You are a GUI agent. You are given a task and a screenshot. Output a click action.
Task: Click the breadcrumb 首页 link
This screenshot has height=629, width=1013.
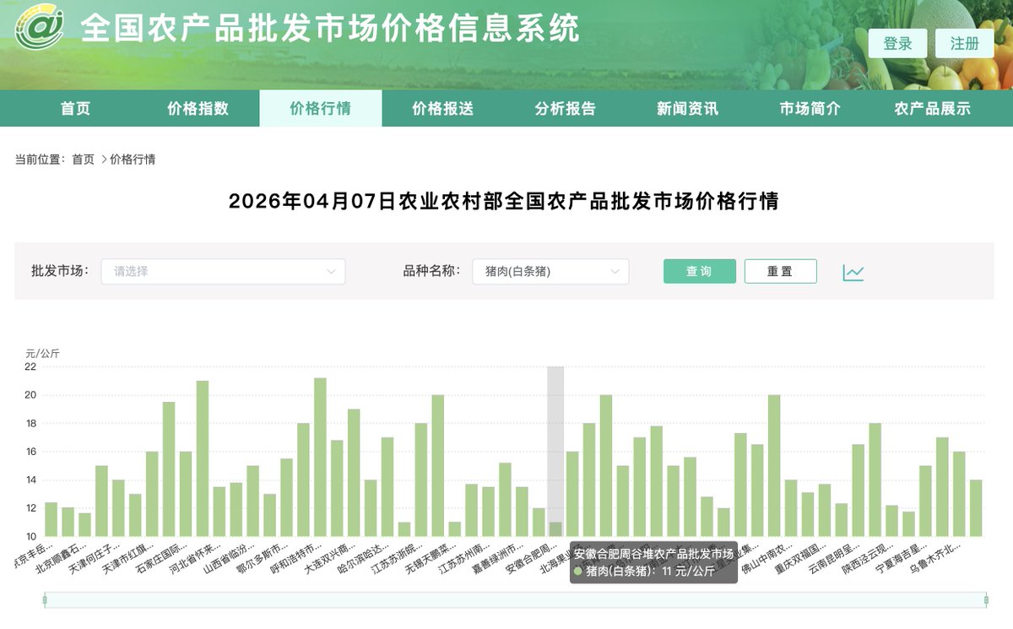83,159
